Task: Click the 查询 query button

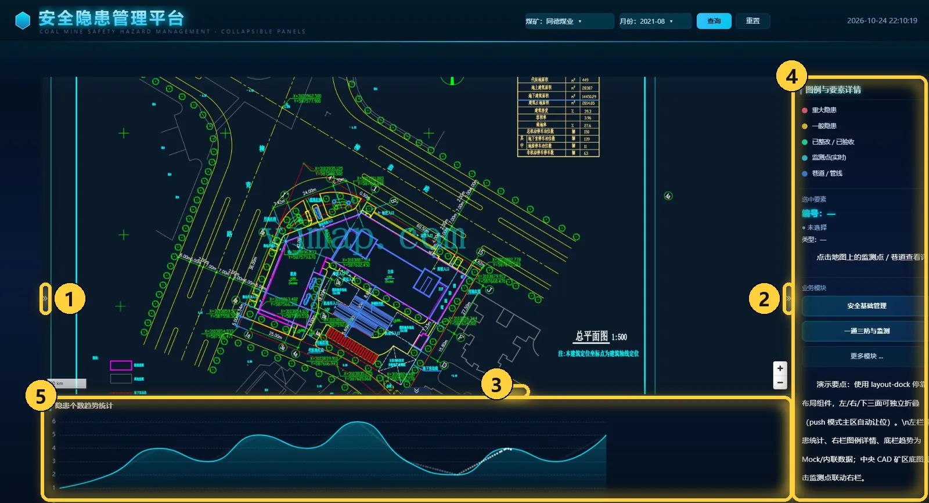Action: tap(714, 21)
